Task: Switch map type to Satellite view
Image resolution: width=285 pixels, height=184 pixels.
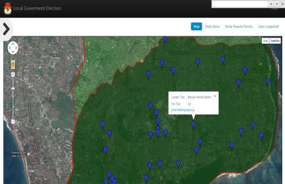Action: [275, 41]
